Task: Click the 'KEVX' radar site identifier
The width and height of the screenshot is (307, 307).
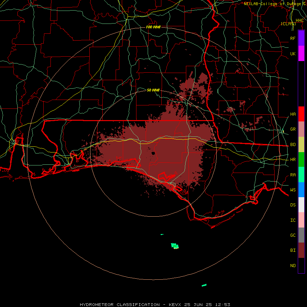Action: 175,305
